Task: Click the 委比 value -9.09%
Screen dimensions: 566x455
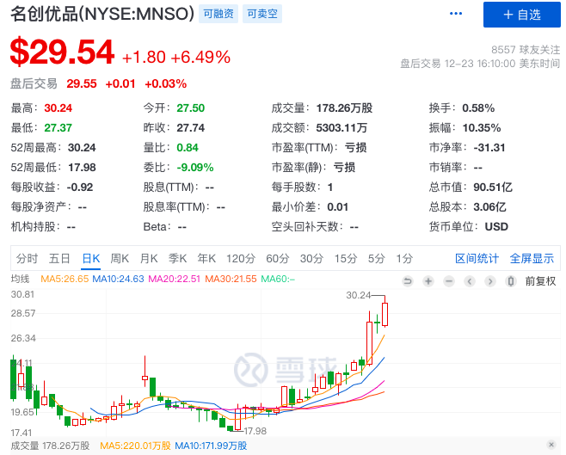Action: 195,168
